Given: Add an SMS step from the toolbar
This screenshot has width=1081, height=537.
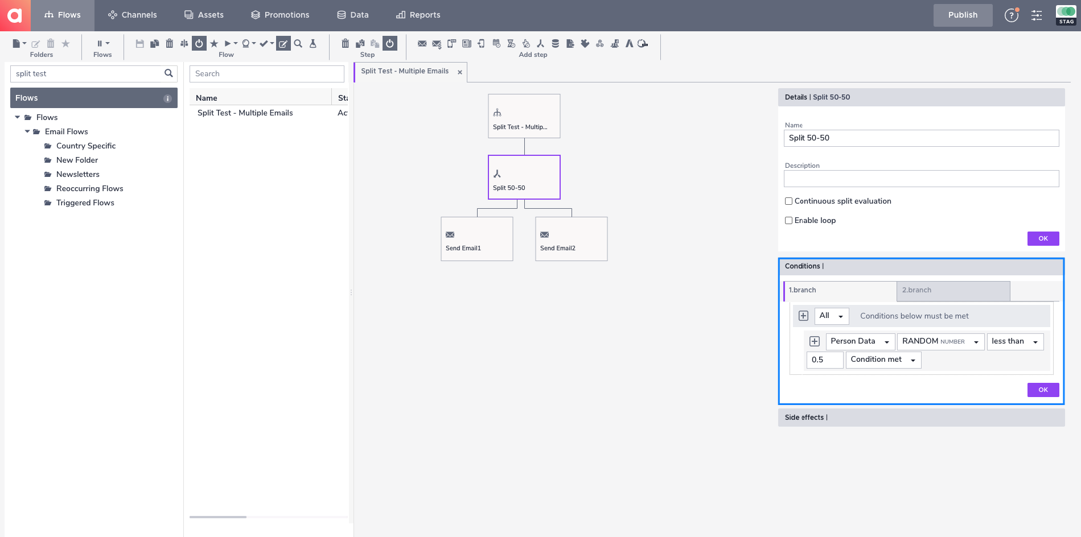Looking at the screenshot, I should click(451, 43).
